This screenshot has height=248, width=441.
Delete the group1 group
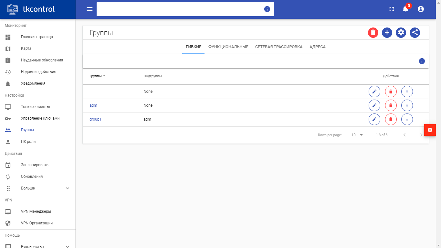pyautogui.click(x=391, y=119)
